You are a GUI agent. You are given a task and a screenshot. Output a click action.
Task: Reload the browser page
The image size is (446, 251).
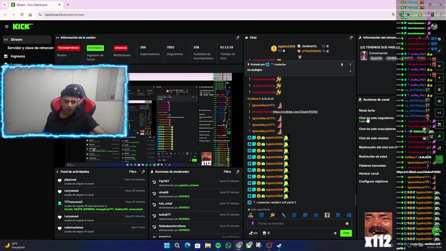click(22, 15)
